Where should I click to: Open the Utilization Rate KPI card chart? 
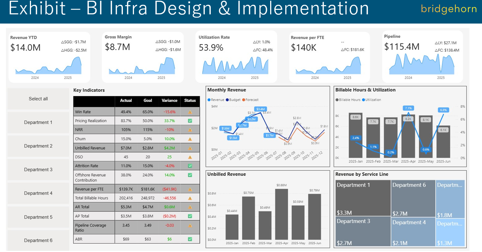236,65
